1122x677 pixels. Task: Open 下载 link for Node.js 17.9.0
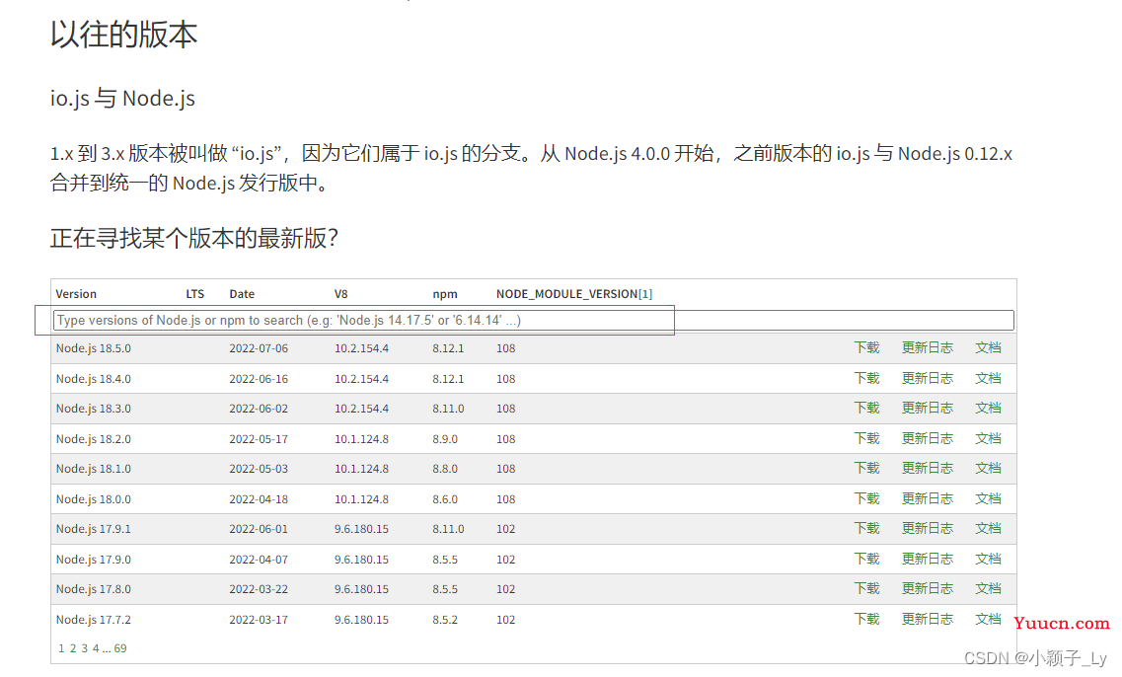click(x=866, y=559)
